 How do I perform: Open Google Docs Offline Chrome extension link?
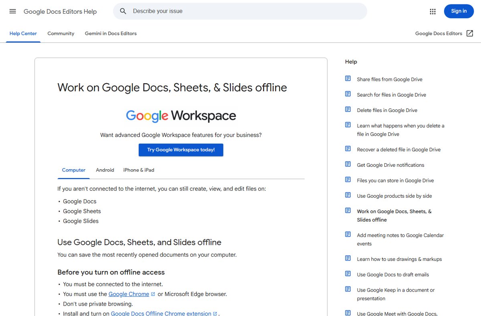161,314
